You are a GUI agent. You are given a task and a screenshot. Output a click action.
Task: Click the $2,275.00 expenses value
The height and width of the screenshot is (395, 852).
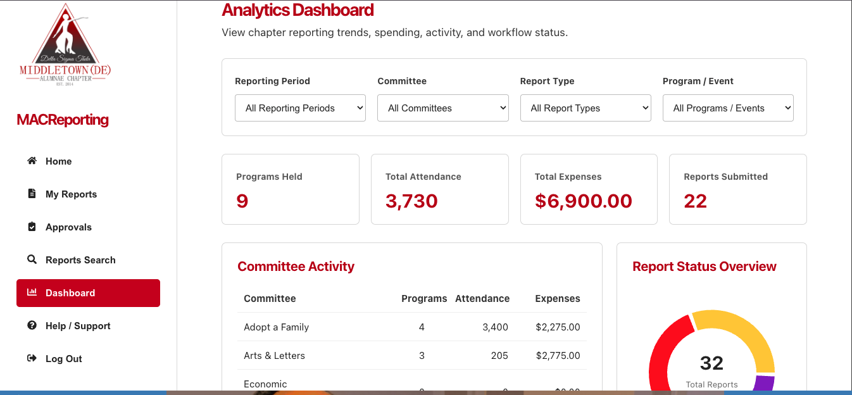pyautogui.click(x=558, y=327)
